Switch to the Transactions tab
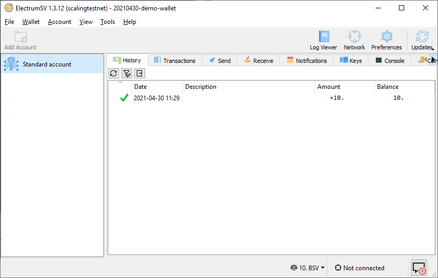The image size is (438, 278). [x=175, y=61]
